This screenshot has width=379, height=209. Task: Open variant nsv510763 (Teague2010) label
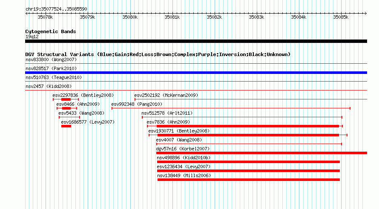coord(54,77)
